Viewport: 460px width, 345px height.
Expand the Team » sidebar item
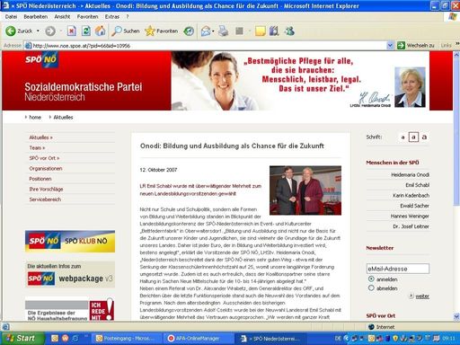[x=37, y=147]
